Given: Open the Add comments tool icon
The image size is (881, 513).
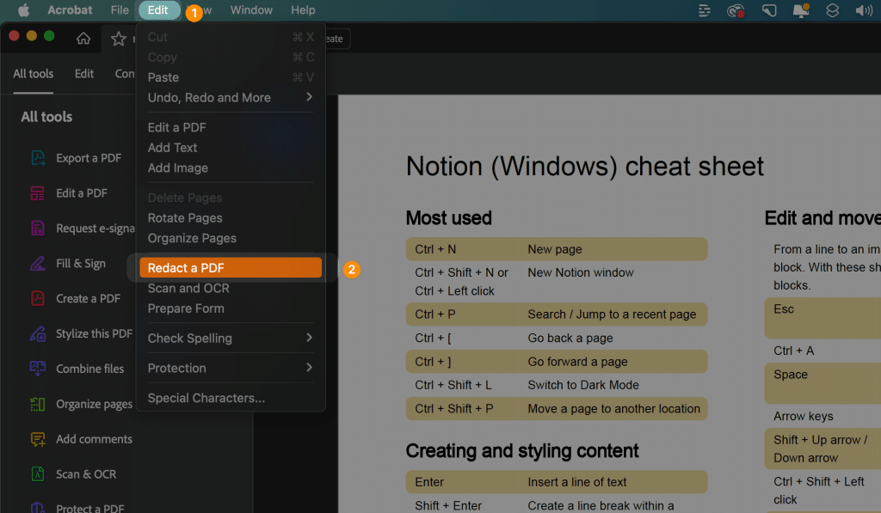Looking at the screenshot, I should tap(38, 439).
